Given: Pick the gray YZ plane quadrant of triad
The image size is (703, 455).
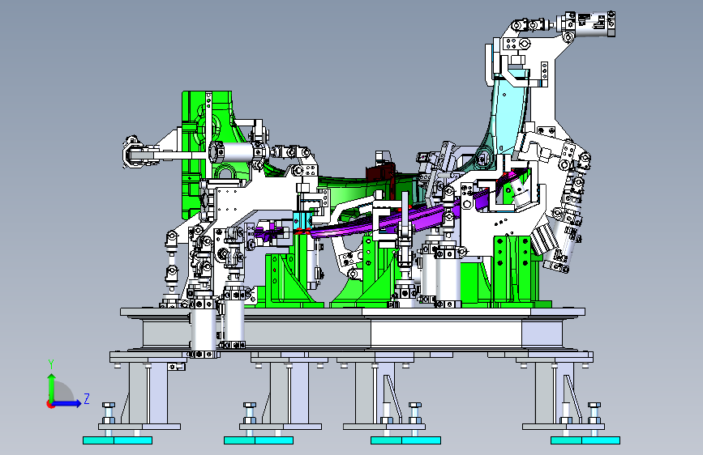Looking at the screenshot, I should pos(62,393).
